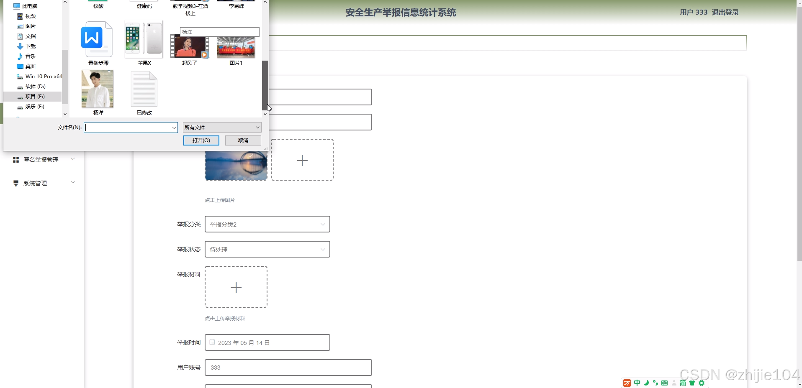The width and height of the screenshot is (802, 388).
Task: Click the calendar icon in 举报时间
Action: click(212, 342)
